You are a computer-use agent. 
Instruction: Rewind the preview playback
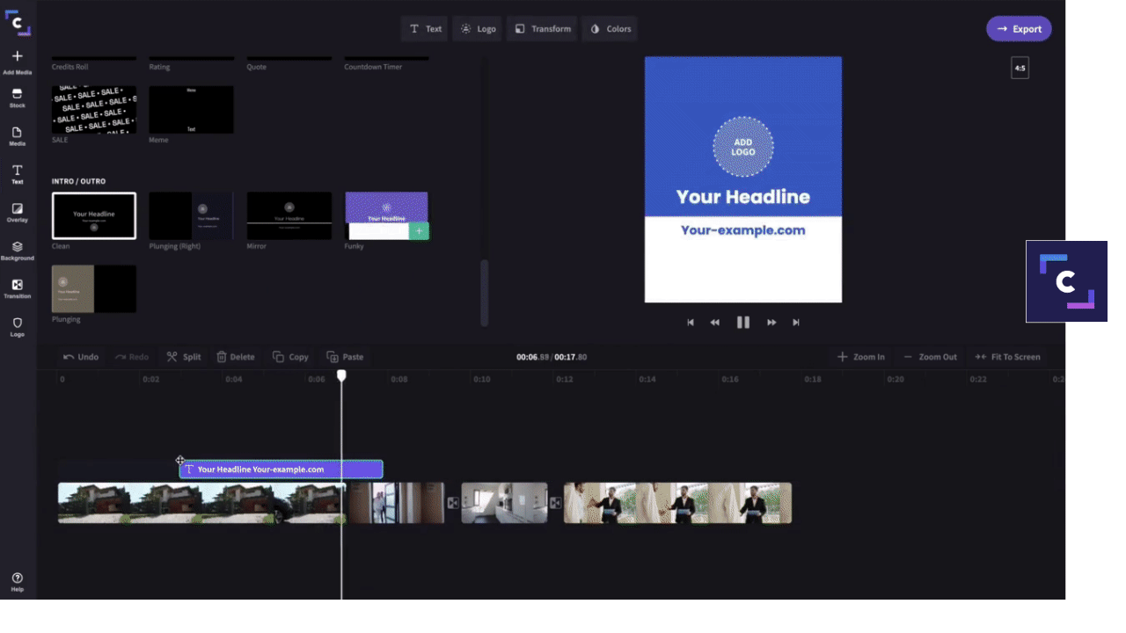point(715,323)
